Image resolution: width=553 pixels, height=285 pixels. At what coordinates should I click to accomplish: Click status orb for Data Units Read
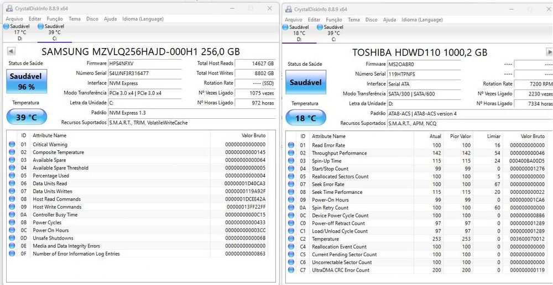point(12,183)
